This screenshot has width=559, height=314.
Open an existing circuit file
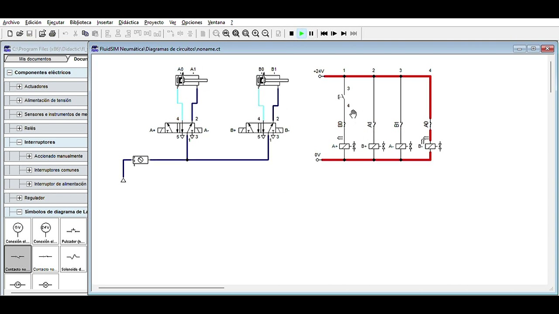(x=20, y=34)
